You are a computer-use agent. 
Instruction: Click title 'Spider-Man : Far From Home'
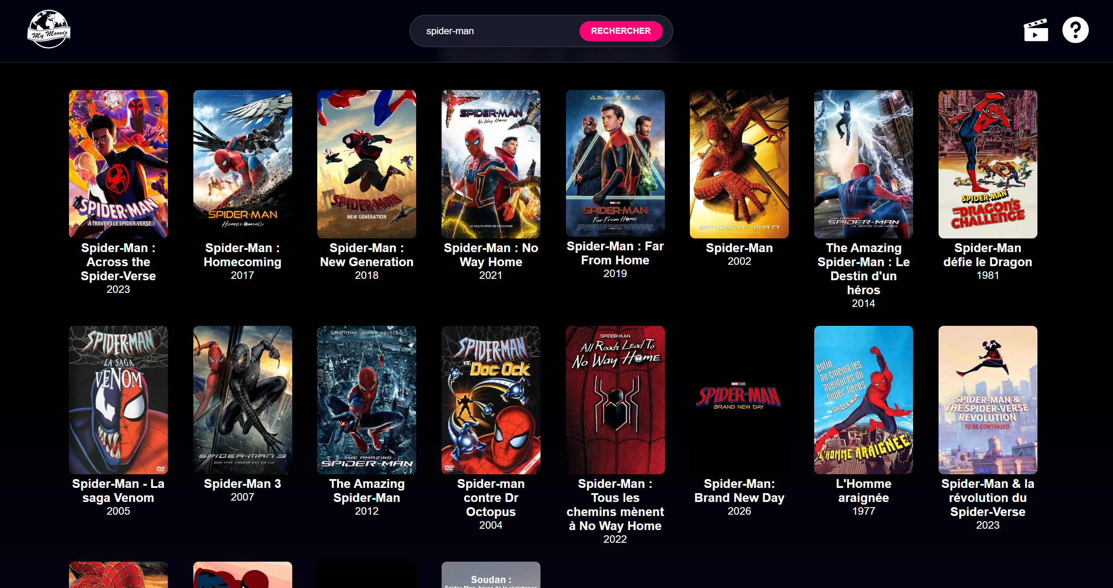tap(615, 253)
